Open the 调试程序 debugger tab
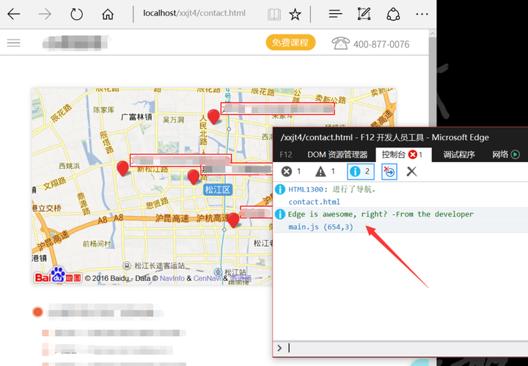 (x=458, y=155)
